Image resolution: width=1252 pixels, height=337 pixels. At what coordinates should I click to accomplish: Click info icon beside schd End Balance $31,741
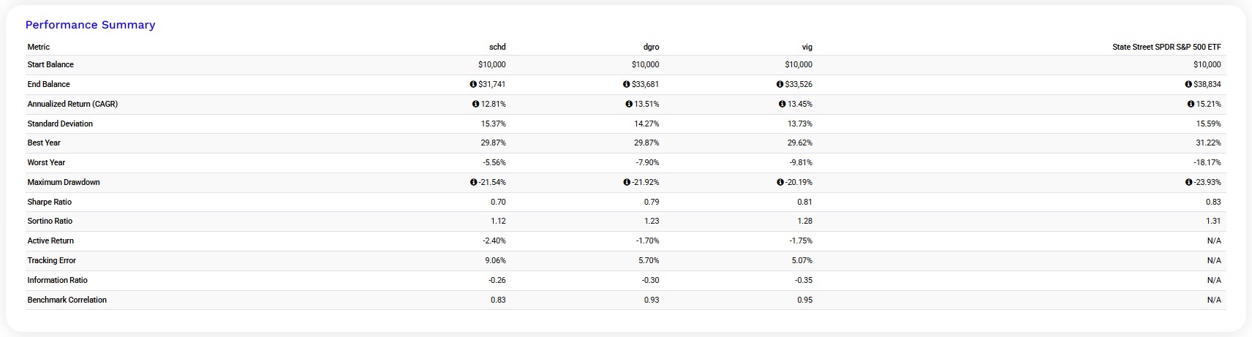[473, 84]
